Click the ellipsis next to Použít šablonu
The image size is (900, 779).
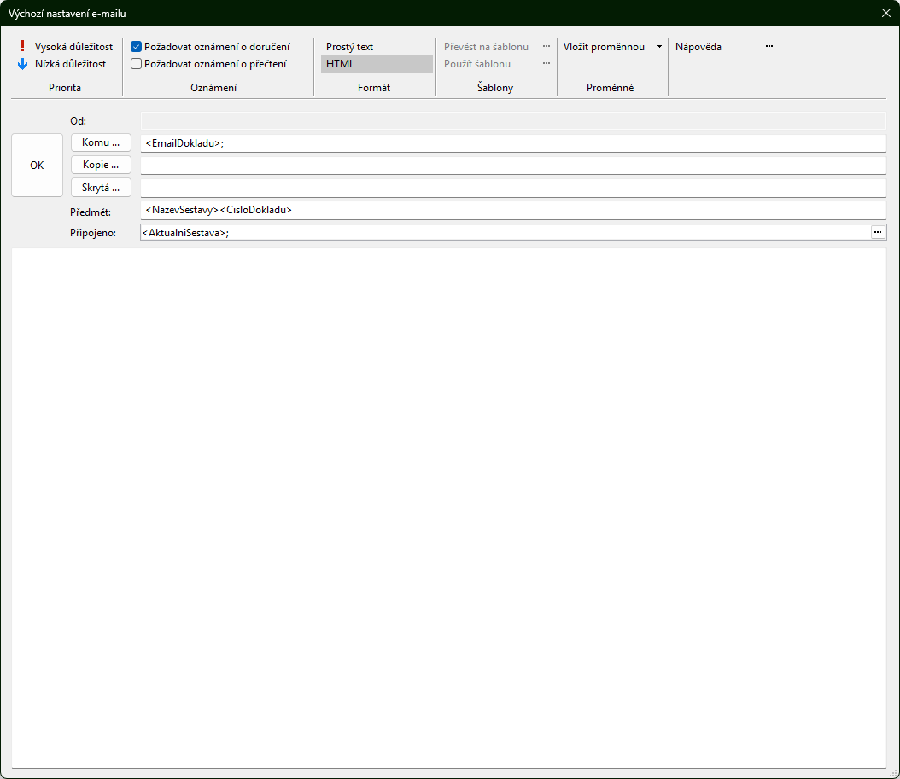pos(546,63)
